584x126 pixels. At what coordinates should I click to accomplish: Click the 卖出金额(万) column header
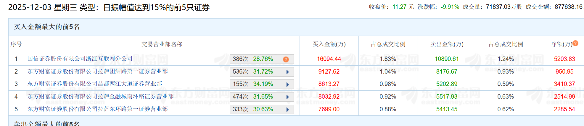(447, 44)
